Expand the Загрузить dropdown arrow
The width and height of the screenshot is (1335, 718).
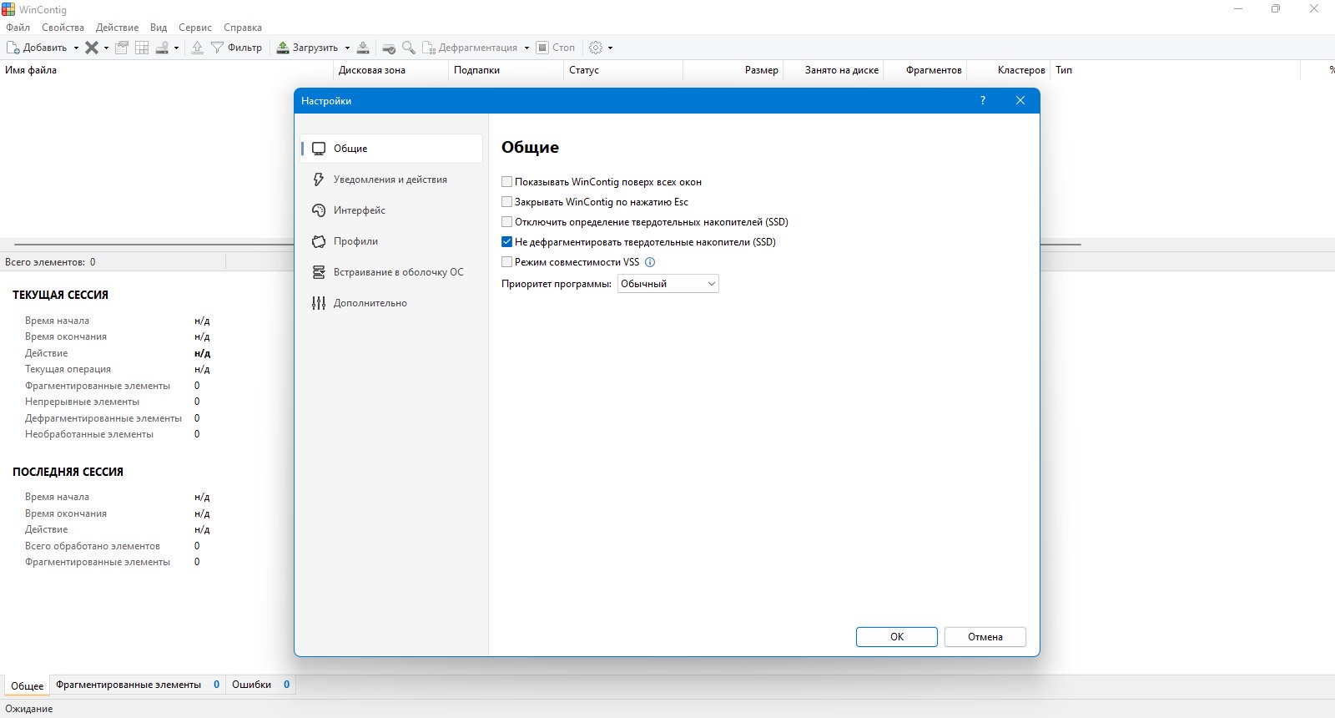[347, 48]
